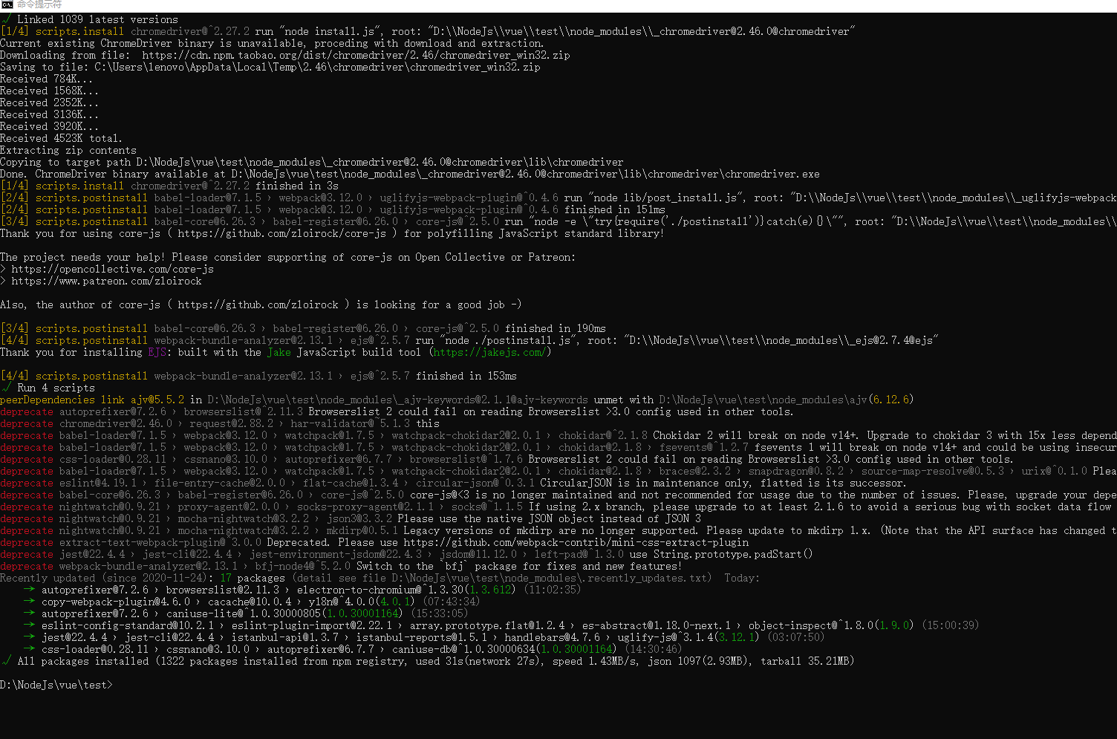The width and height of the screenshot is (1117, 739).
Task: Click '[1/4] scripts.install chromedriver finished in 3s' line
Action: pyautogui.click(x=169, y=186)
